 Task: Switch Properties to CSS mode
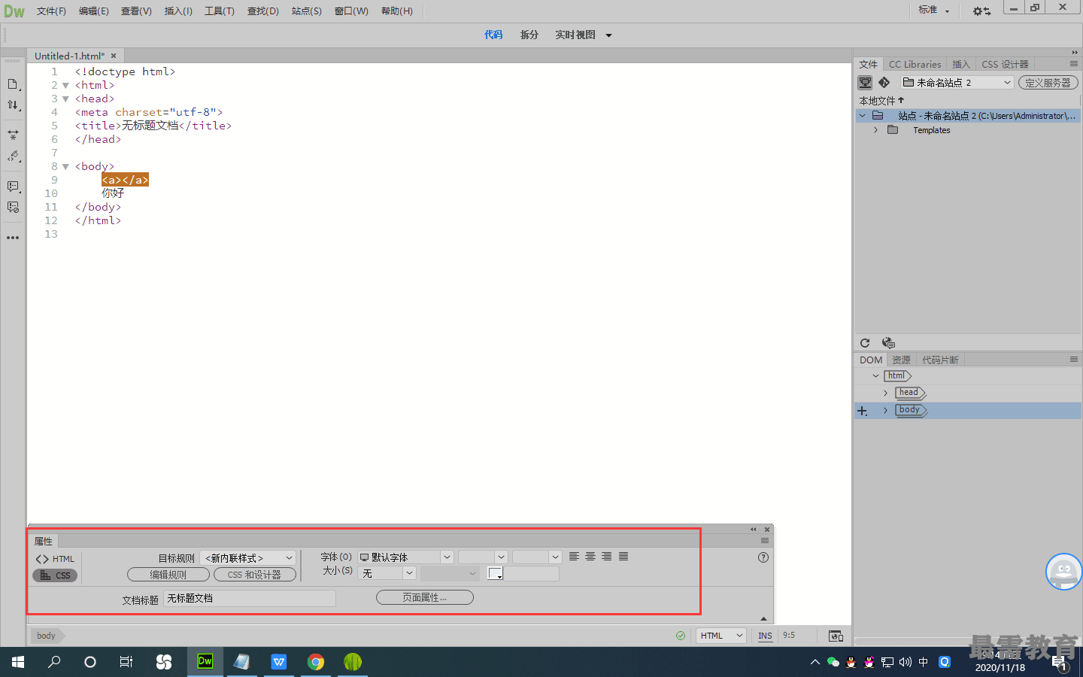55,575
